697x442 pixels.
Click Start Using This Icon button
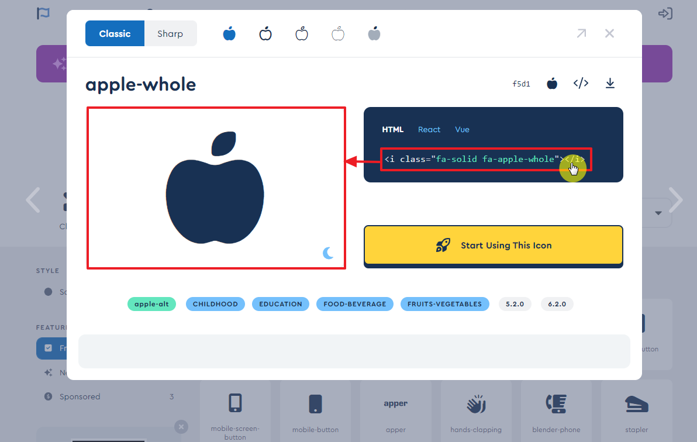tap(494, 246)
